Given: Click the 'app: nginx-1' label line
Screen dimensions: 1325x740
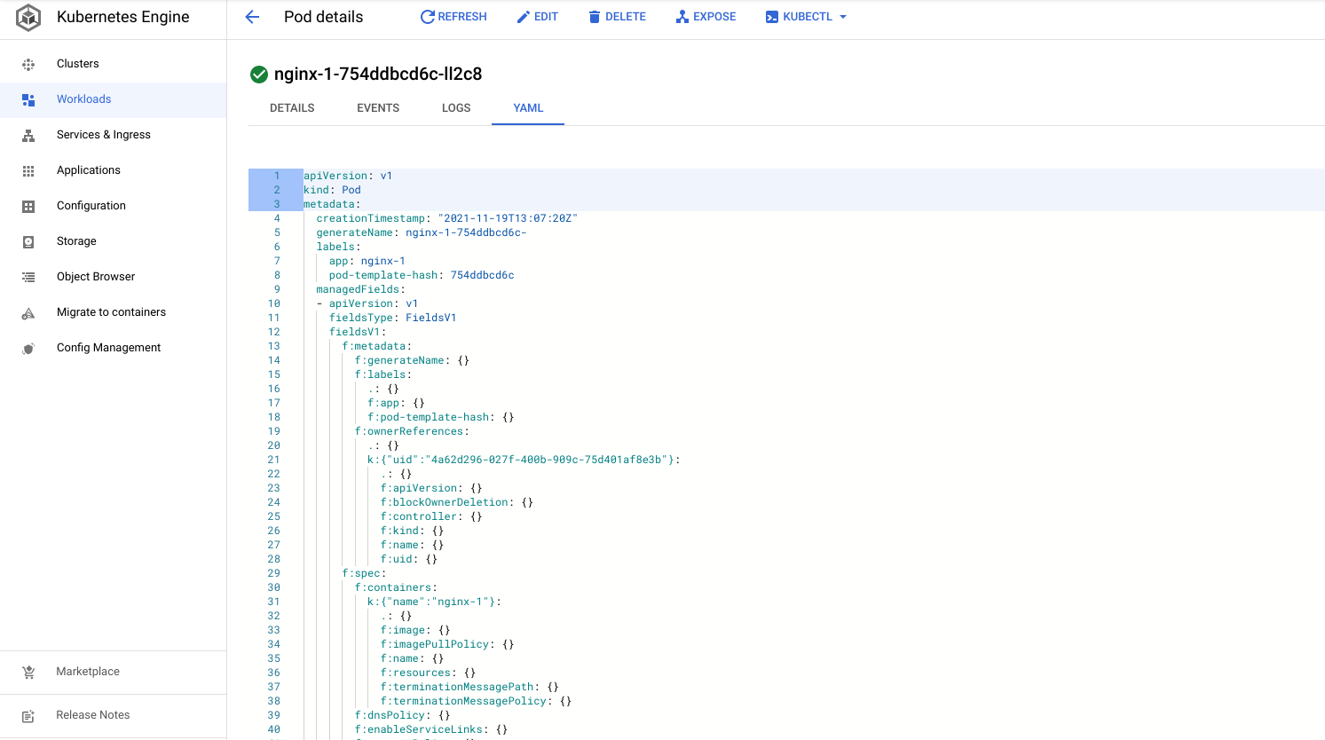Looking at the screenshot, I should pos(367,261).
